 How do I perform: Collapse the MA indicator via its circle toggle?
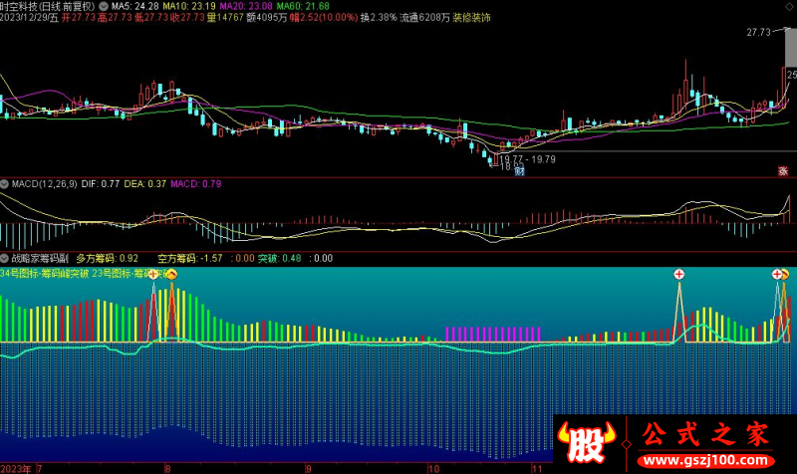tap(105, 5)
